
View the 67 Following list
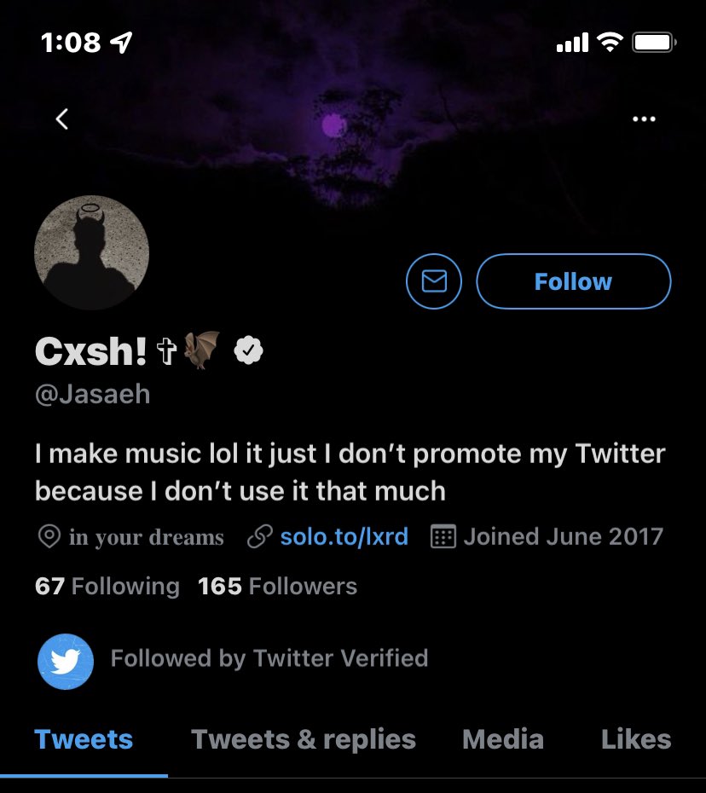107,587
